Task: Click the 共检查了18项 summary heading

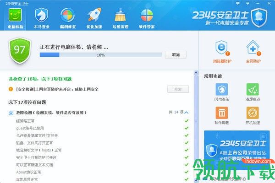Action: click(x=40, y=79)
